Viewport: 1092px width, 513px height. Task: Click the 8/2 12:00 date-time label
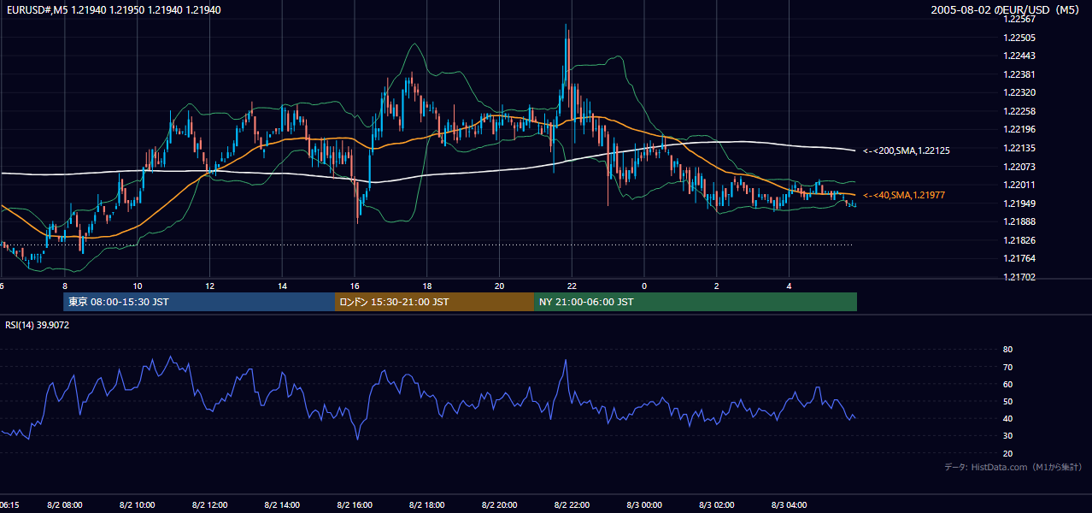point(209,505)
